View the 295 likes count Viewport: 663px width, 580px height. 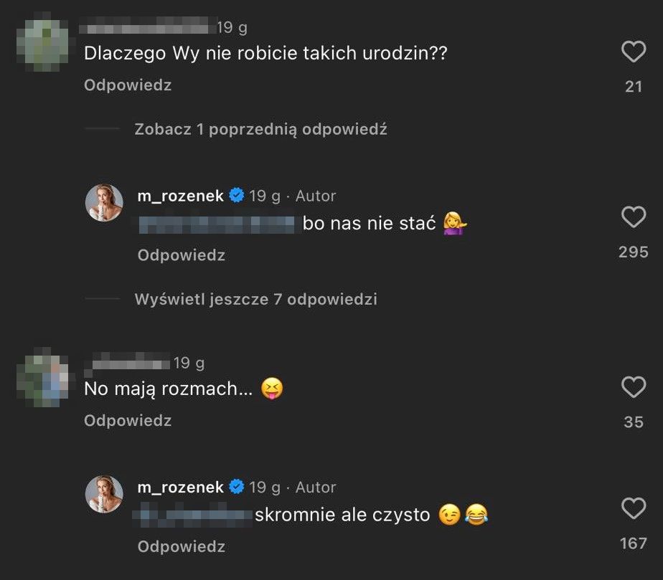633,252
